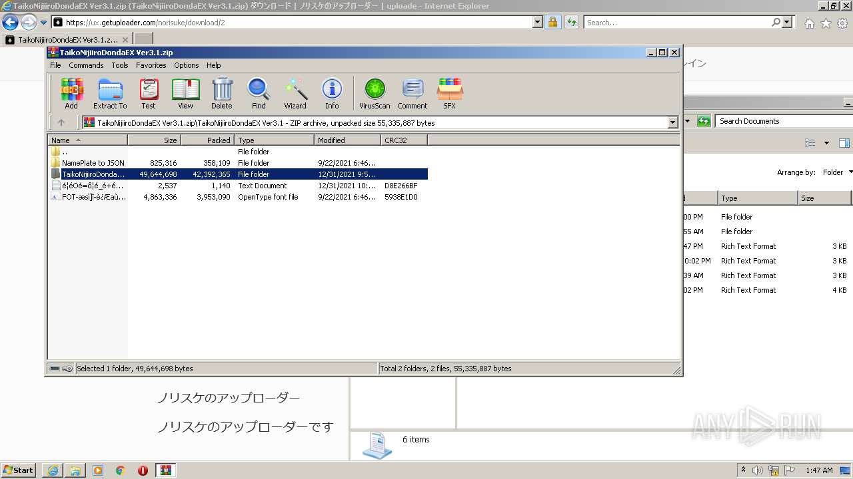This screenshot has width=853, height=479.
Task: Sort file list by Name column
Action: pyautogui.click(x=87, y=140)
